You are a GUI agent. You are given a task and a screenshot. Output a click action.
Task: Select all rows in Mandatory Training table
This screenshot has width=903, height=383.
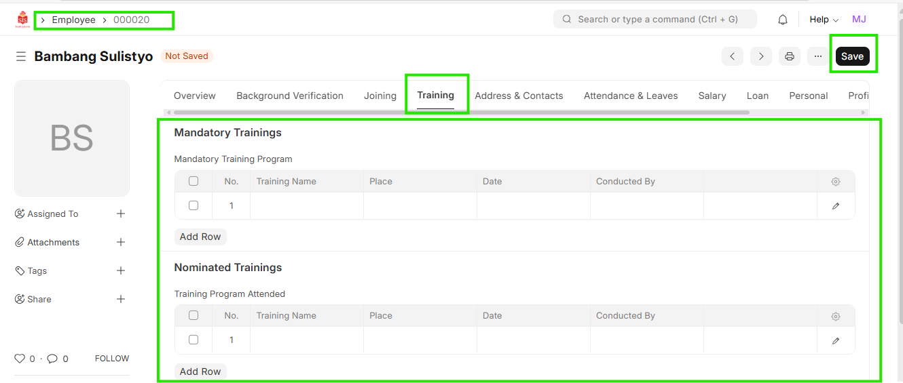[193, 181]
